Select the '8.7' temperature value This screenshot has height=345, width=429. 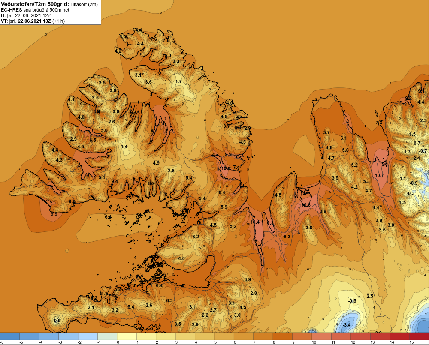(226, 126)
